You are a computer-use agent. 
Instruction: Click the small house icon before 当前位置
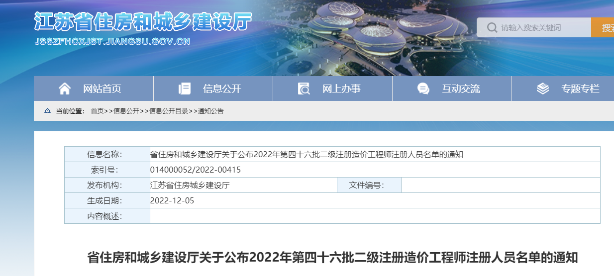pos(48,111)
